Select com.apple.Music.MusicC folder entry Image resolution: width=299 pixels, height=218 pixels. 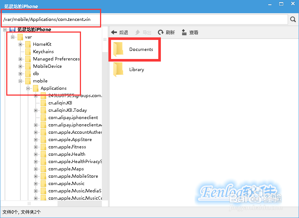(x=75, y=198)
